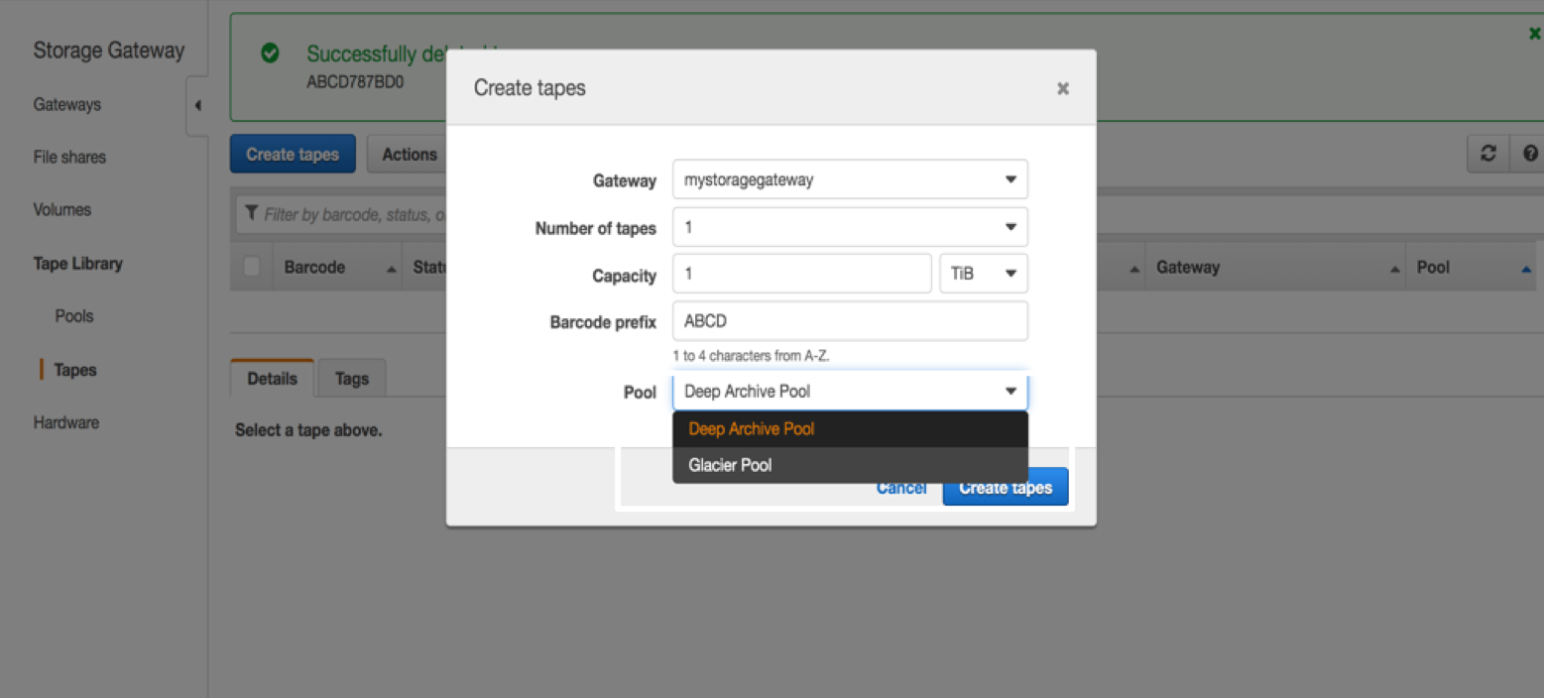Confirm with the Create tapes button
Image resolution: width=1544 pixels, height=698 pixels.
point(1005,487)
